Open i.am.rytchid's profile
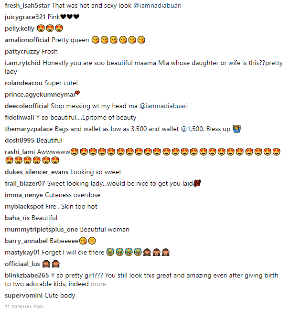The height and width of the screenshot is (311, 290). pyautogui.click(x=23, y=63)
